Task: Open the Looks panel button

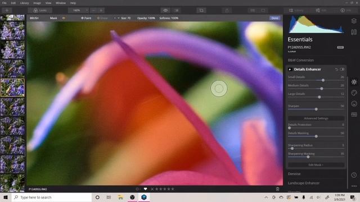Action: click(40, 10)
